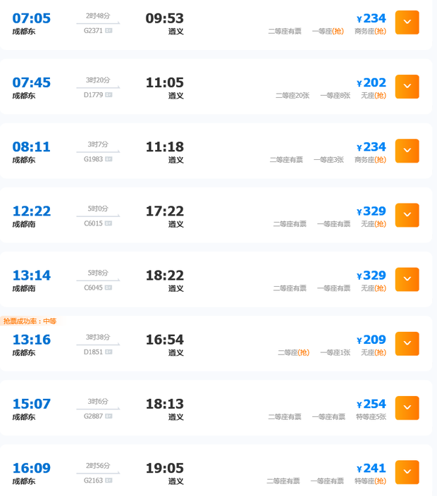The image size is (437, 496).
Task: View stops icon next to C6015
Action: [109, 223]
